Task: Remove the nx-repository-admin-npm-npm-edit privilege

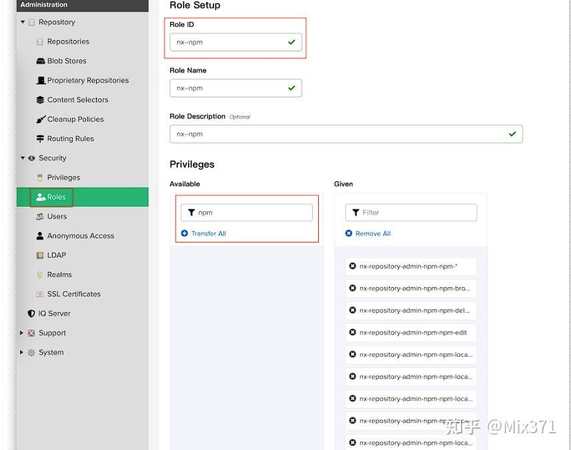Action: click(353, 333)
